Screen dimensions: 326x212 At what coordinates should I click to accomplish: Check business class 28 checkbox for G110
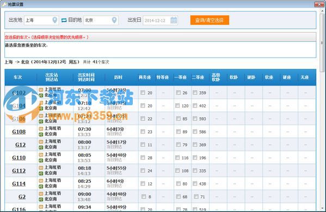tap(143, 158)
